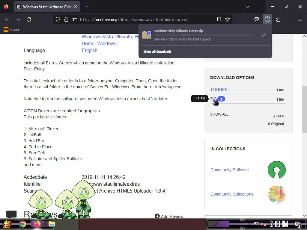The height and width of the screenshot is (230, 307).
Task: Open the extensions puzzle-piece menu
Action: click(278, 19)
